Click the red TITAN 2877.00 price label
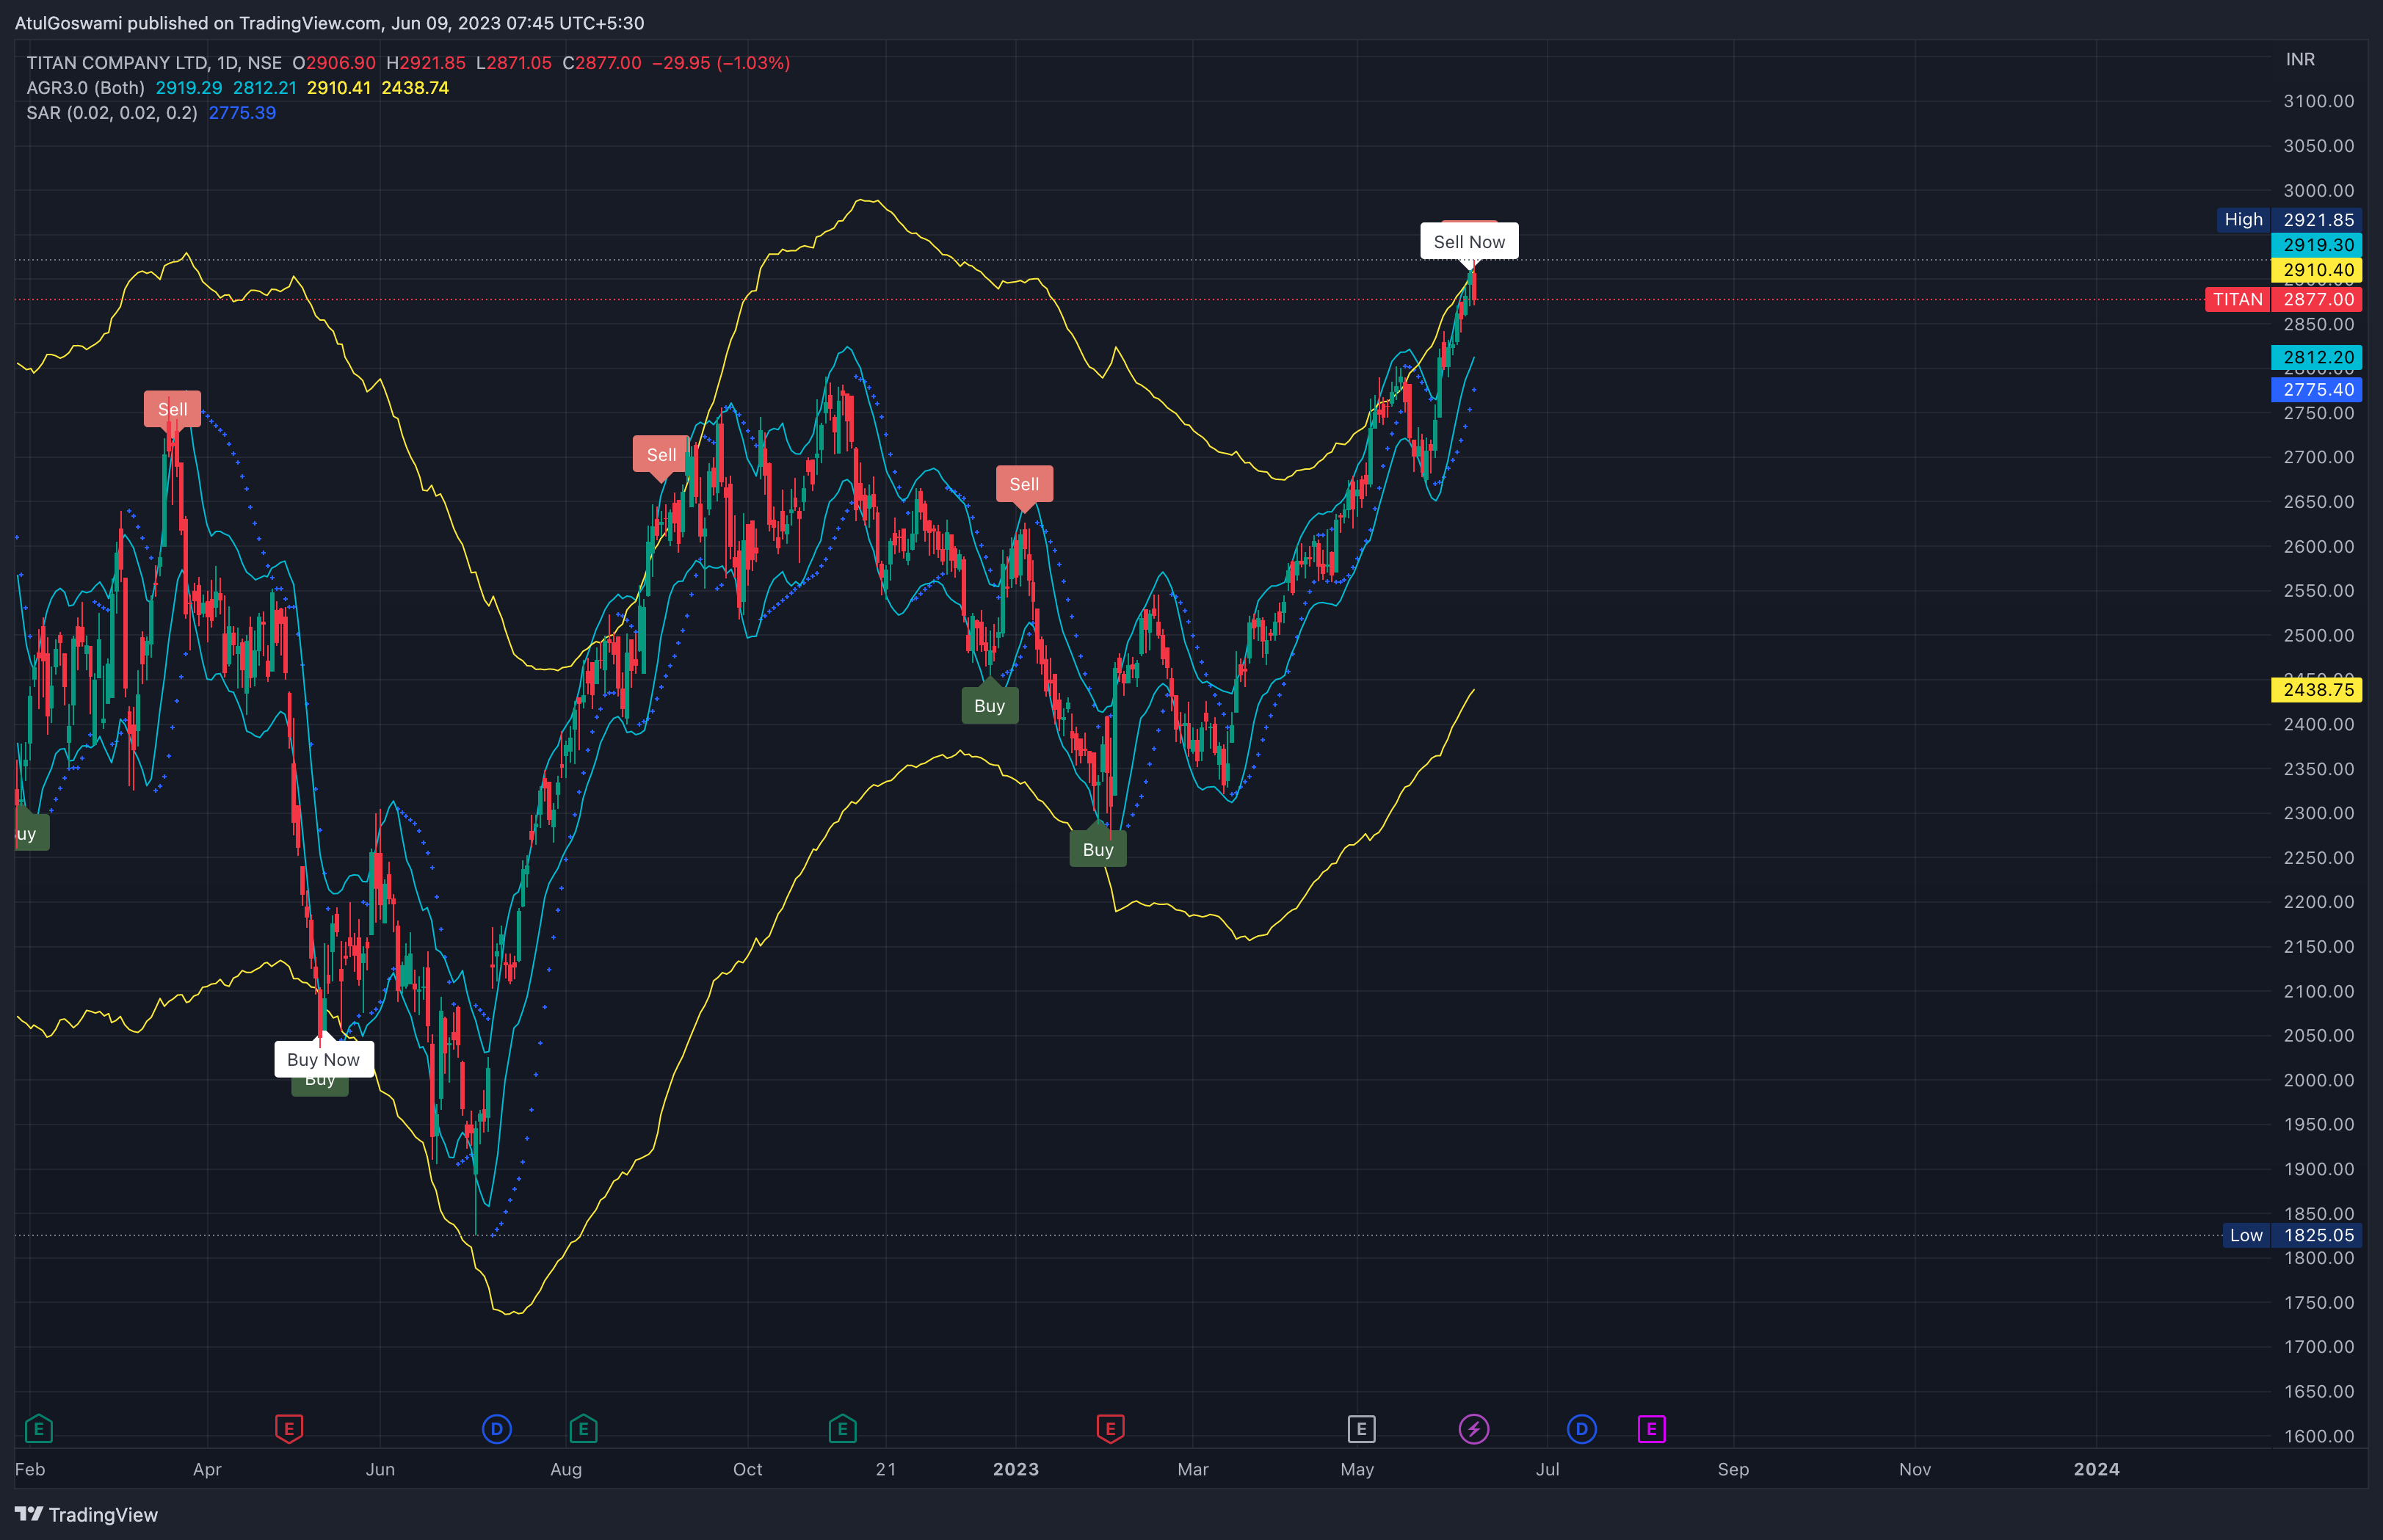This screenshot has height=1540, width=2383. [x=2283, y=299]
